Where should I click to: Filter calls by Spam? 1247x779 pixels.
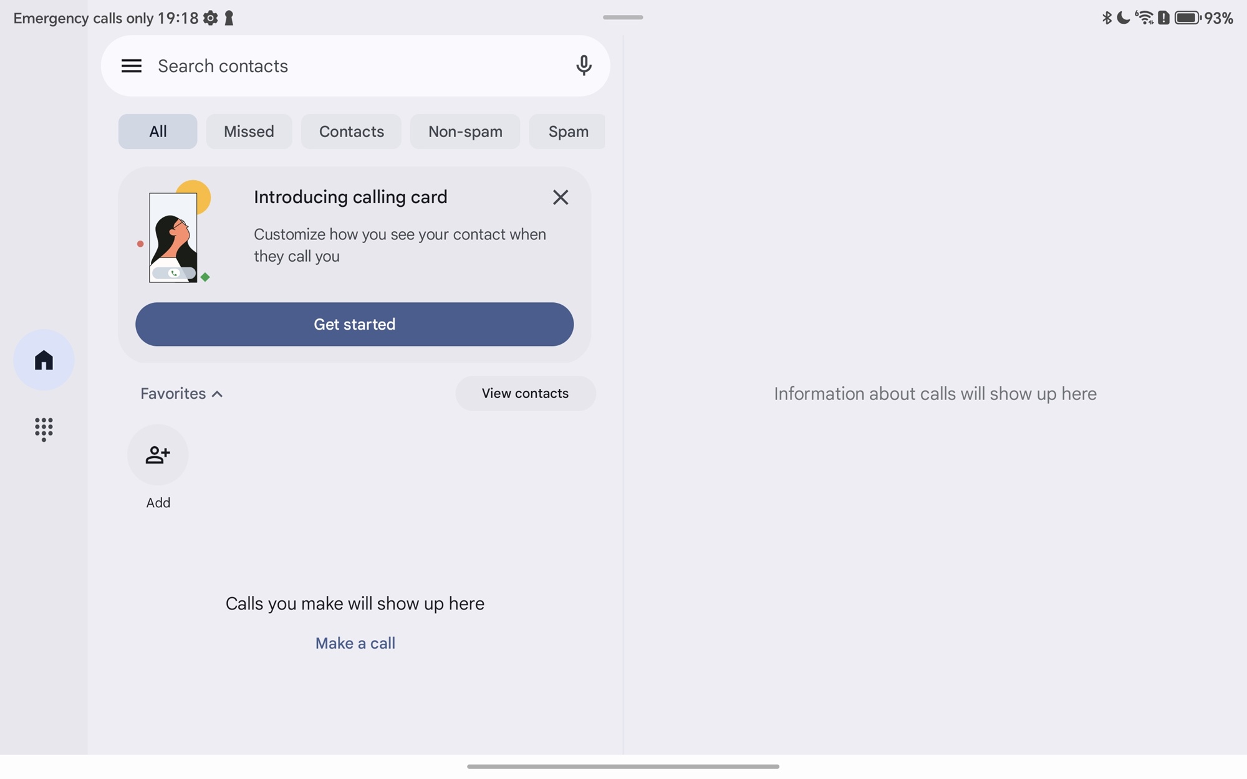(x=567, y=131)
